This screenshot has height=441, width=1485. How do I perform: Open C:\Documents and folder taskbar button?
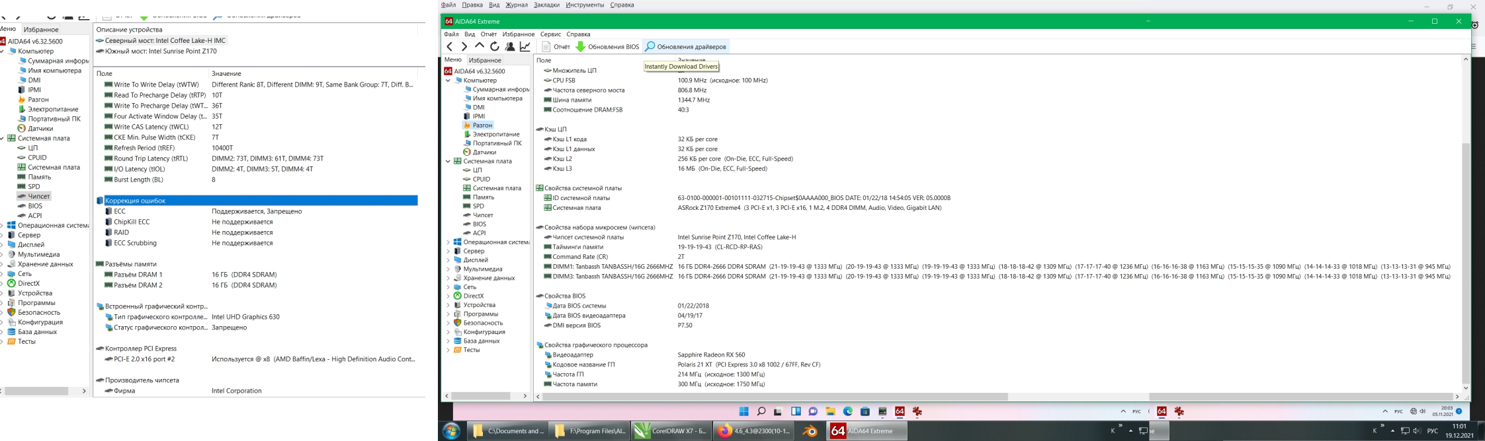coord(509,431)
